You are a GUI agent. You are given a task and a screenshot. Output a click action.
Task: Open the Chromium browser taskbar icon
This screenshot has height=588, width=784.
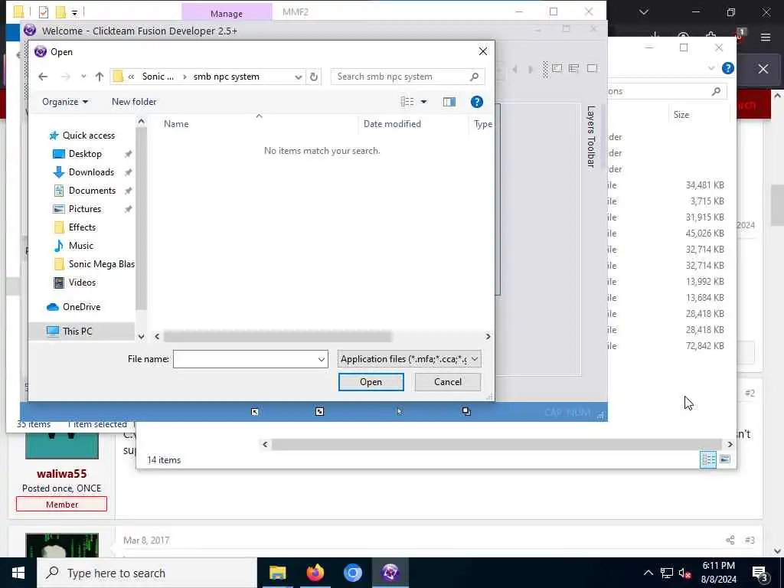tap(352, 573)
